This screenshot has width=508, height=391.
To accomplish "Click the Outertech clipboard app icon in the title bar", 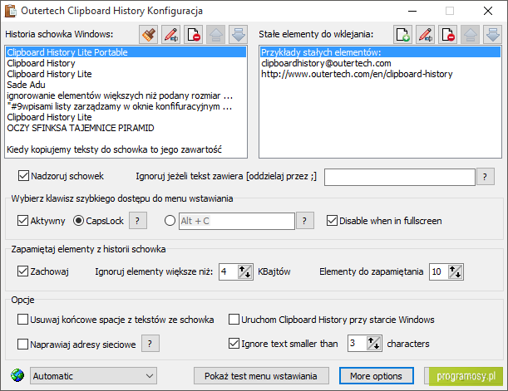I will tap(10, 11).
